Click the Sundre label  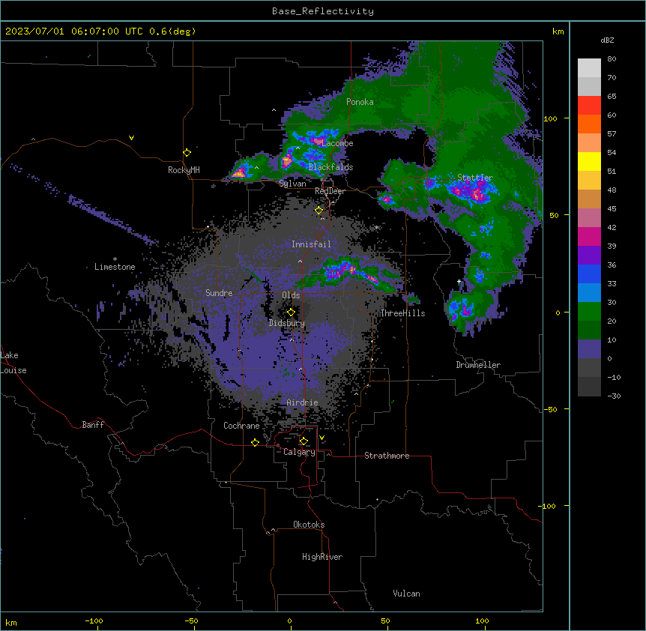coord(219,293)
